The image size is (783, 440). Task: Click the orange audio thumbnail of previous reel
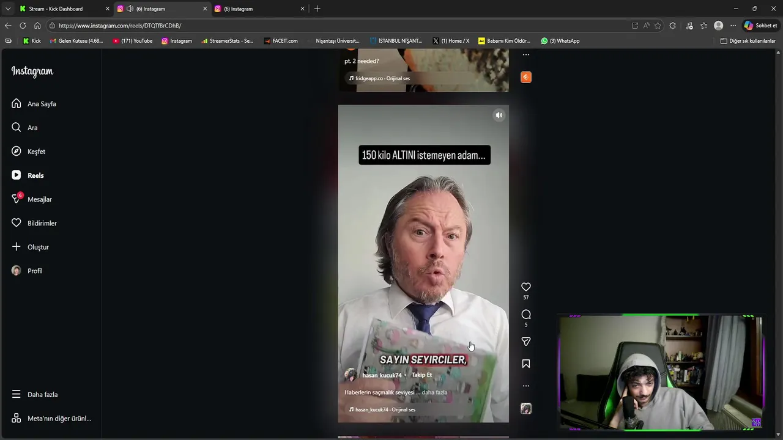526,77
